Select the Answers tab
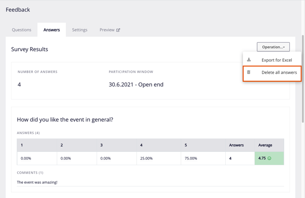 coord(51,30)
